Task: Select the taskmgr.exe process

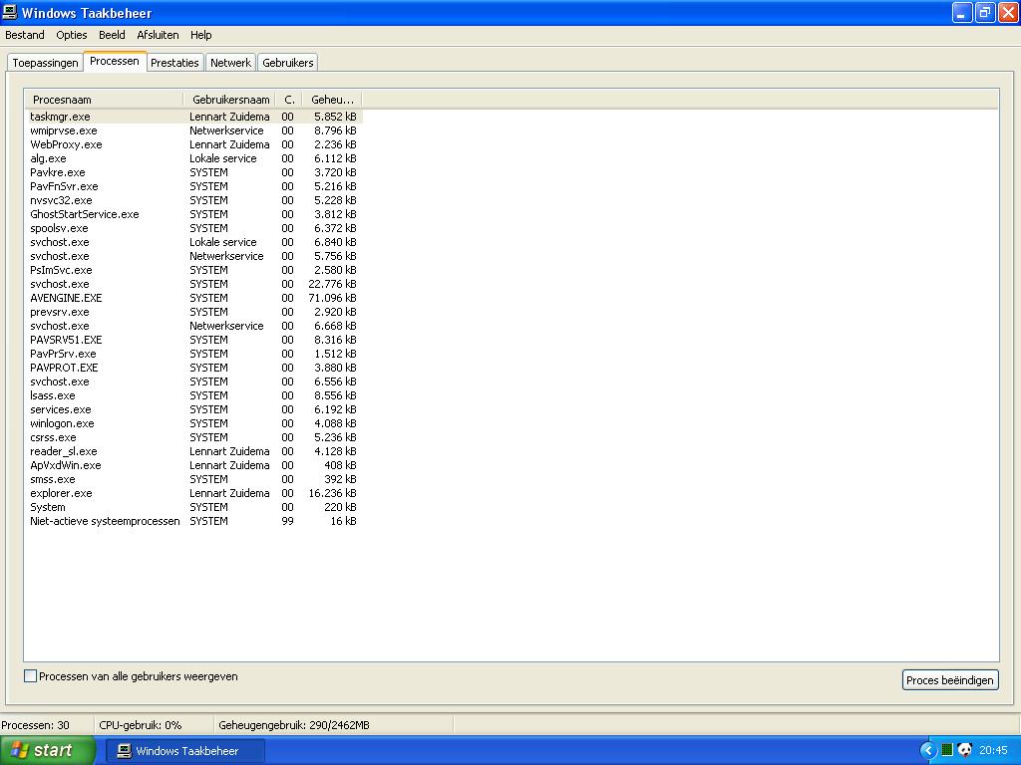Action: click(194, 117)
